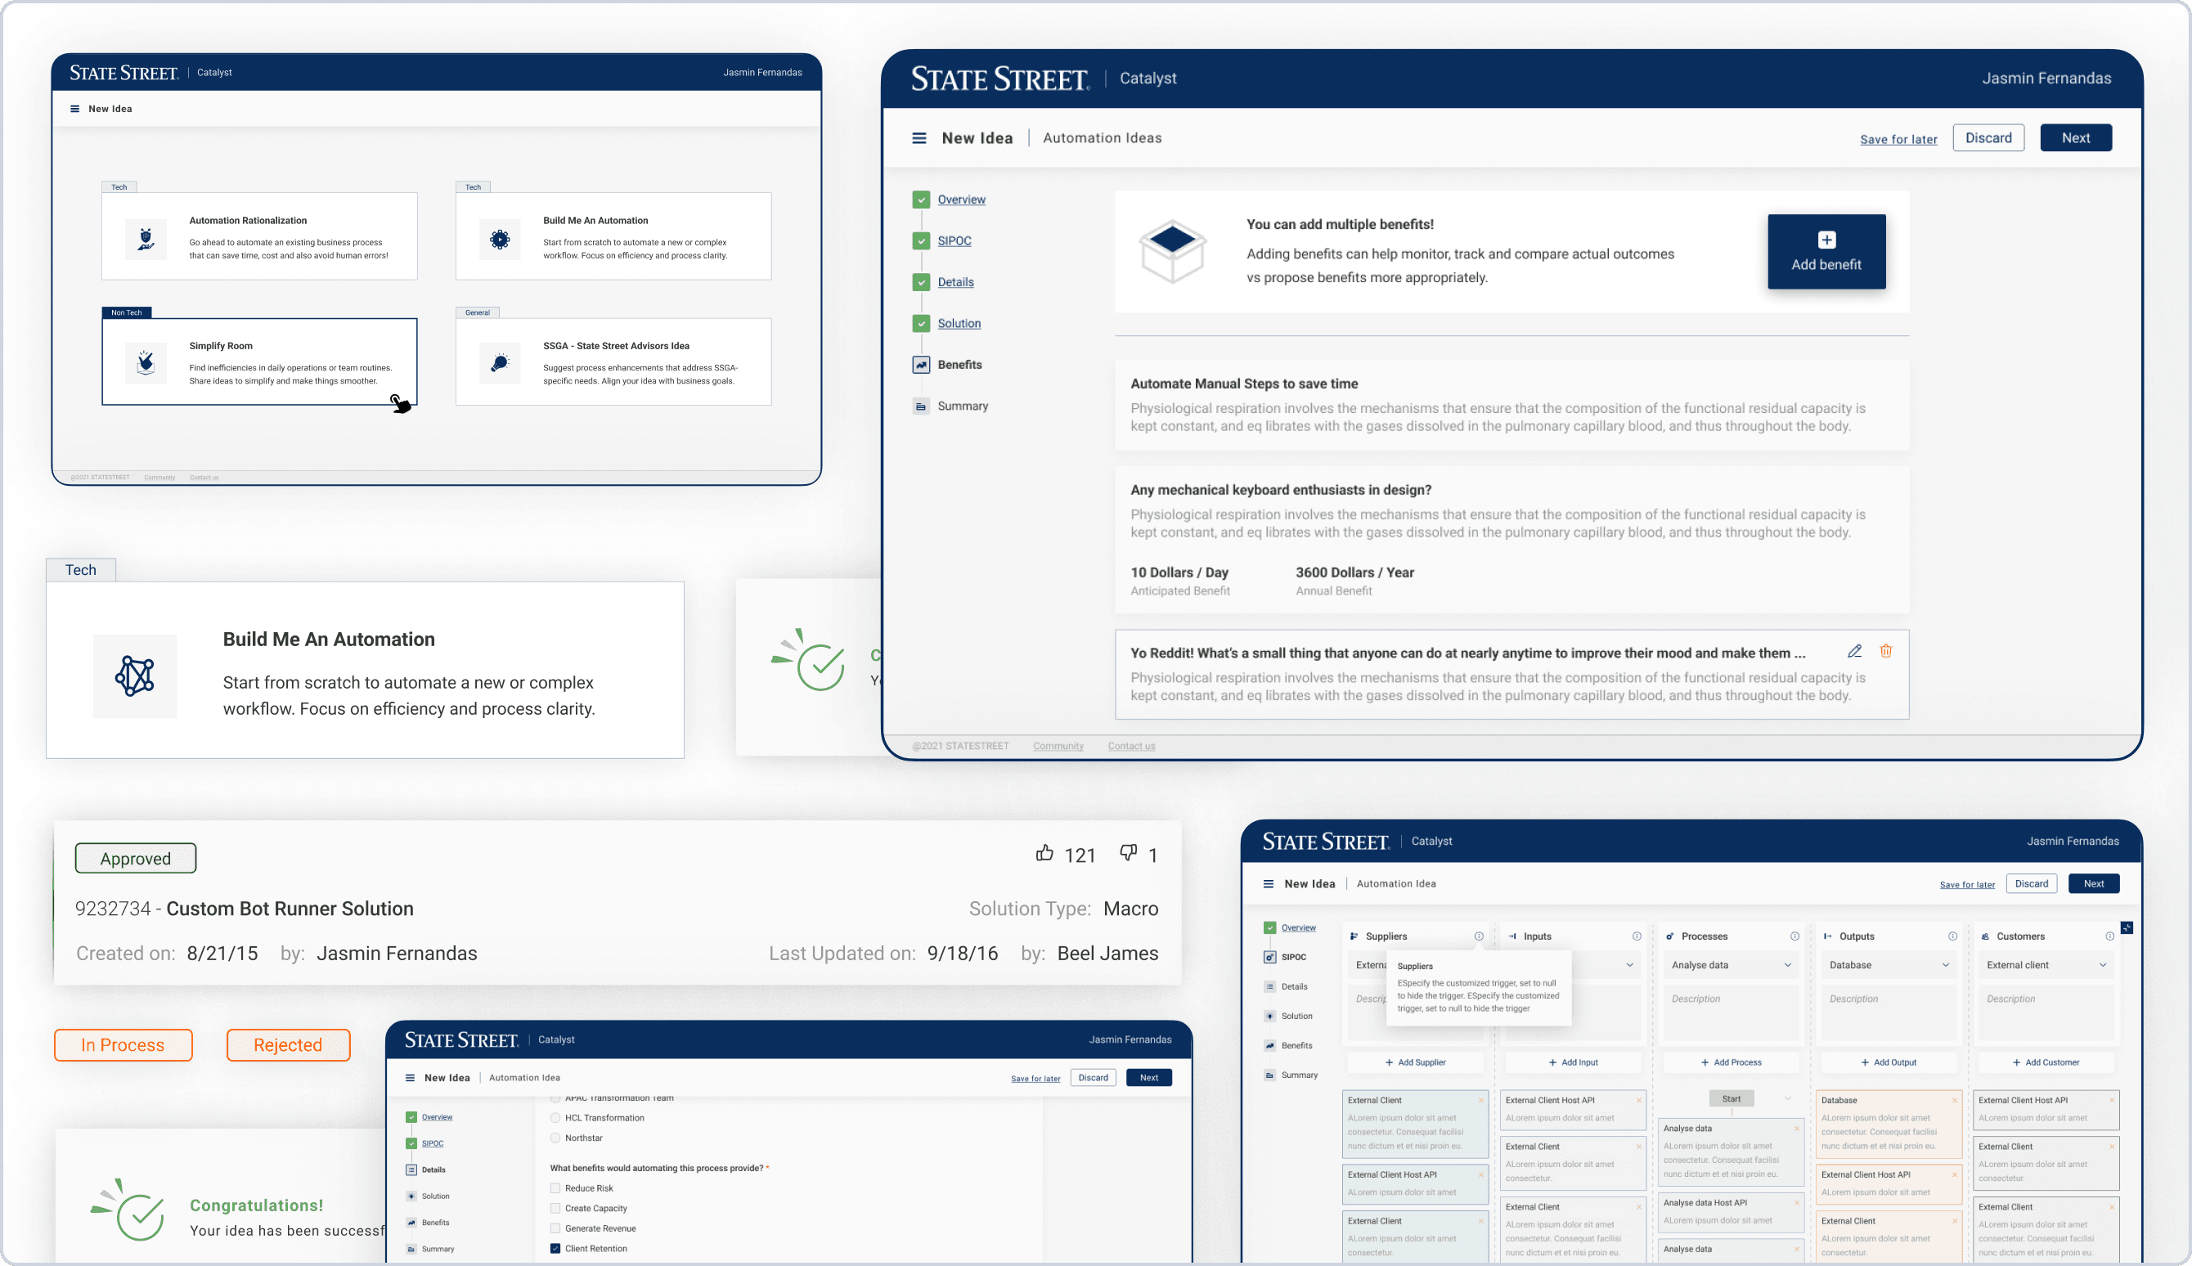
Task: Uncheck the Client Retention checkbox
Action: [555, 1249]
